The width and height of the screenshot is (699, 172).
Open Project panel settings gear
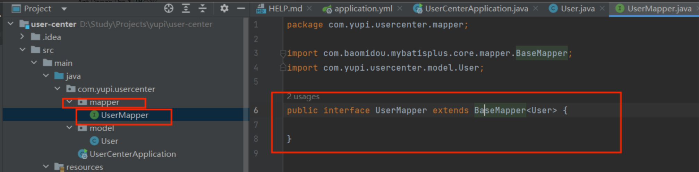[224, 8]
